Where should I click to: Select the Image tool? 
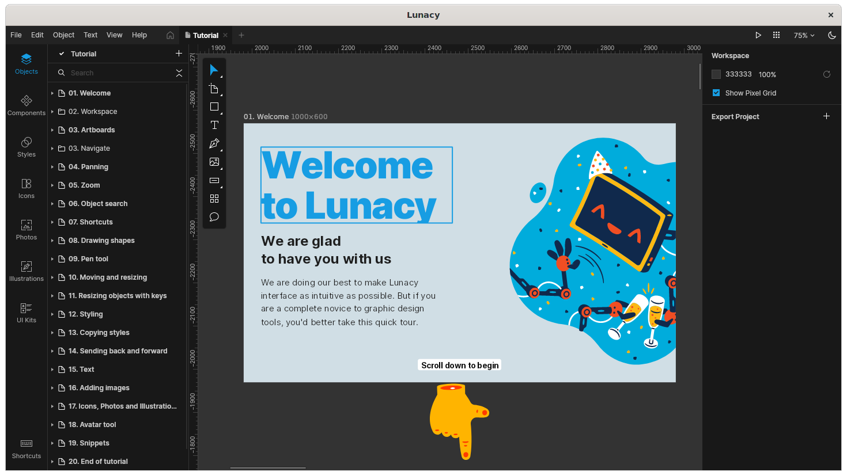click(214, 162)
